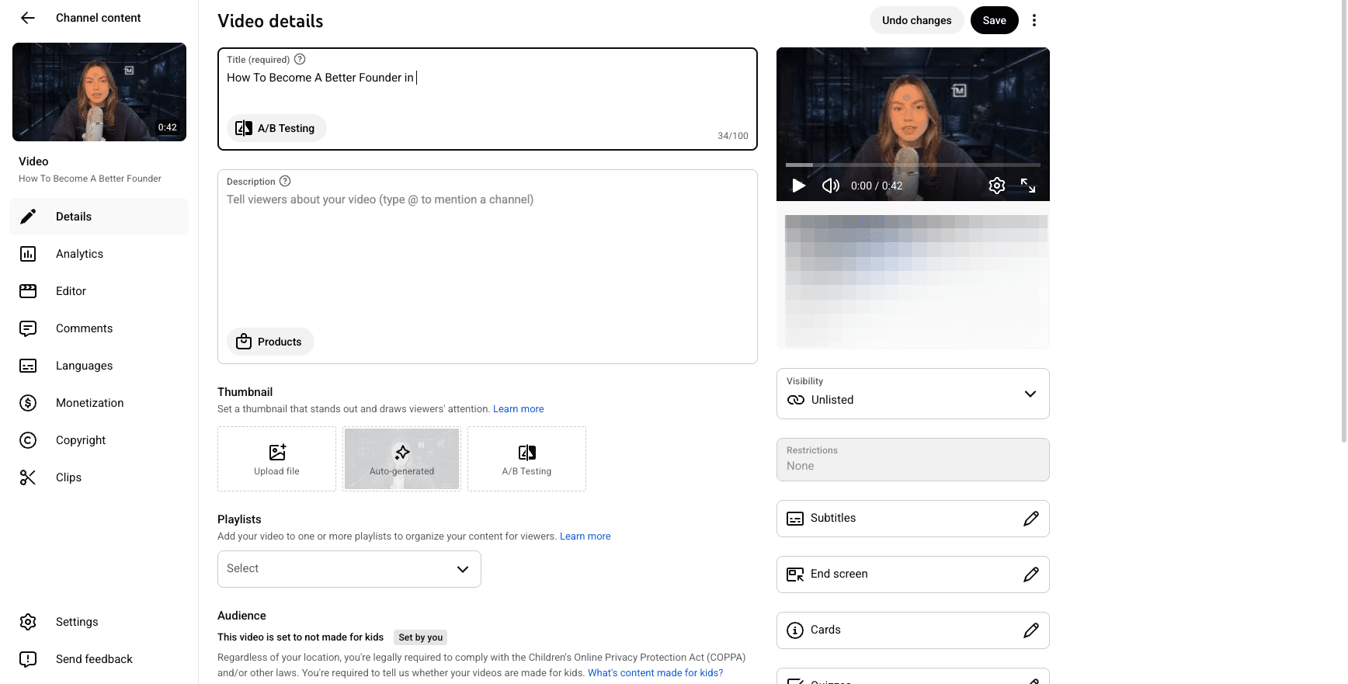This screenshot has height=684, width=1348.
Task: Expand the Visibility dropdown
Action: 913,394
